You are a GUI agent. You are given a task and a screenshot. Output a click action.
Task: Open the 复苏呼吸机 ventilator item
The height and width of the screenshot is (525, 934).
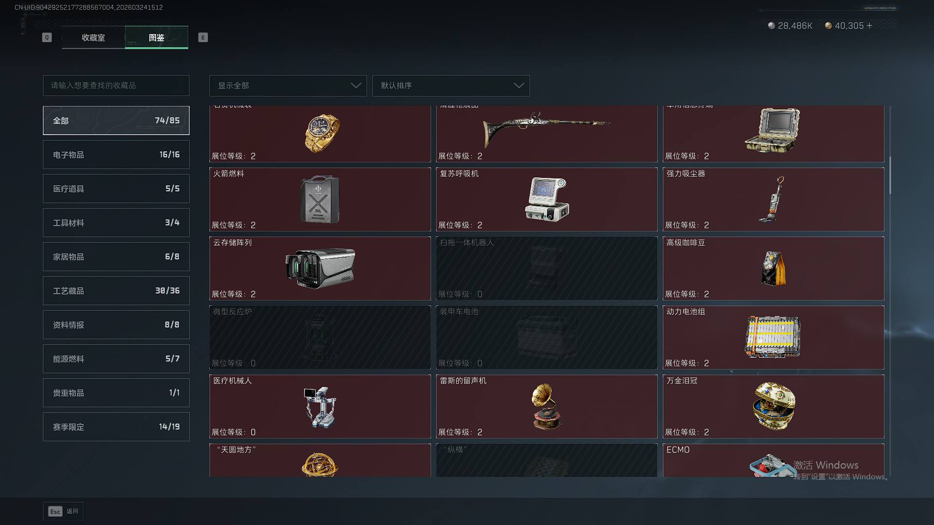[547, 199]
